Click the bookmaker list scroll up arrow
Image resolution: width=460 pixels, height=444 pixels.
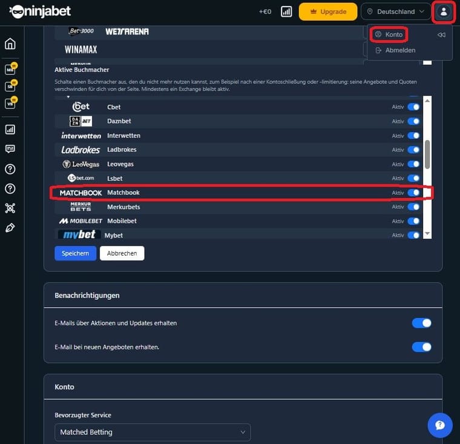point(427,101)
